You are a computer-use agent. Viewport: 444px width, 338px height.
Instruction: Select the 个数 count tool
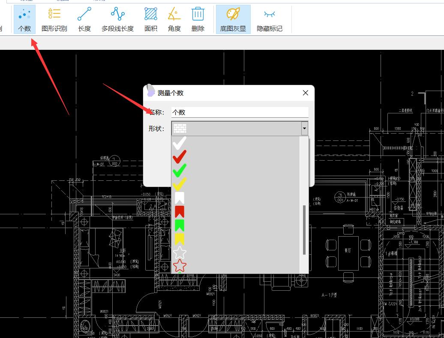[24, 20]
